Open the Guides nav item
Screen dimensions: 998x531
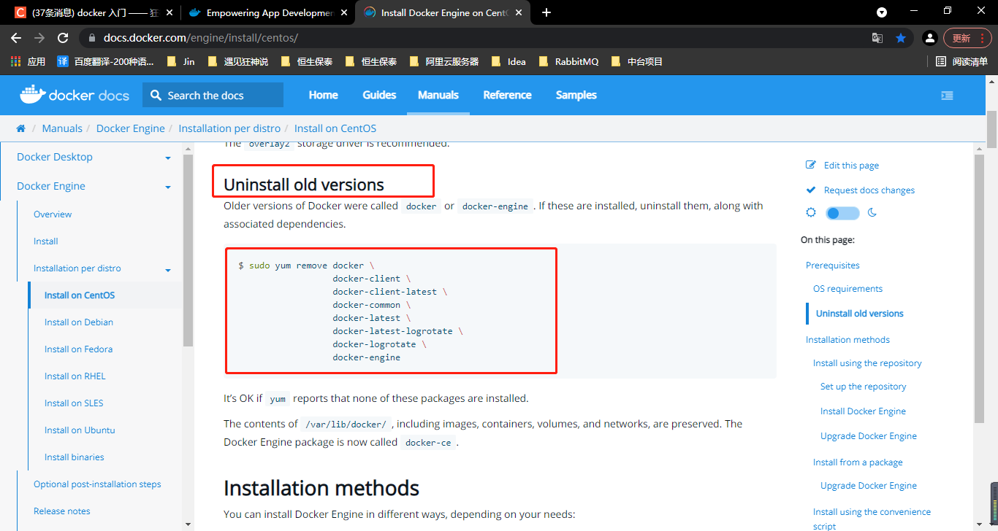pos(379,95)
